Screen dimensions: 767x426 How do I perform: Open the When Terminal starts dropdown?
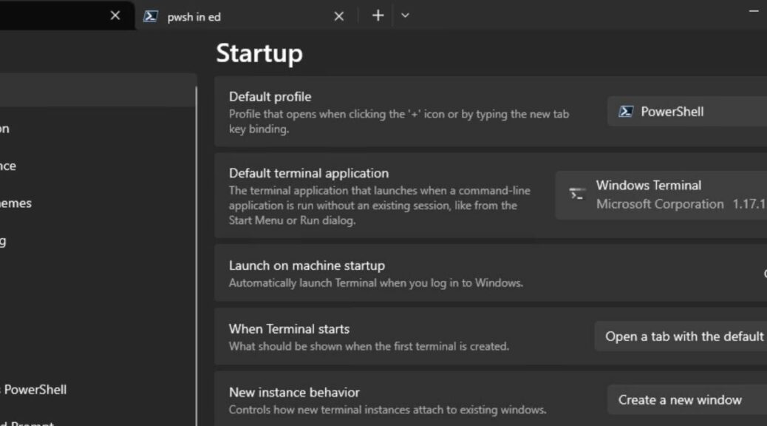(x=681, y=337)
